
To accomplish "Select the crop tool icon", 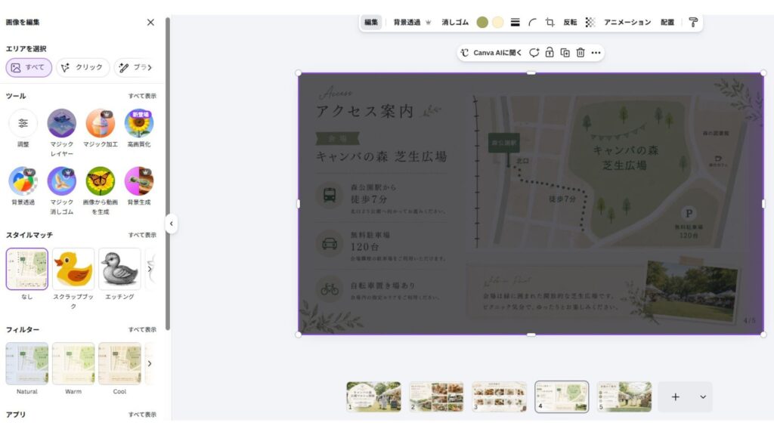I will coord(550,22).
